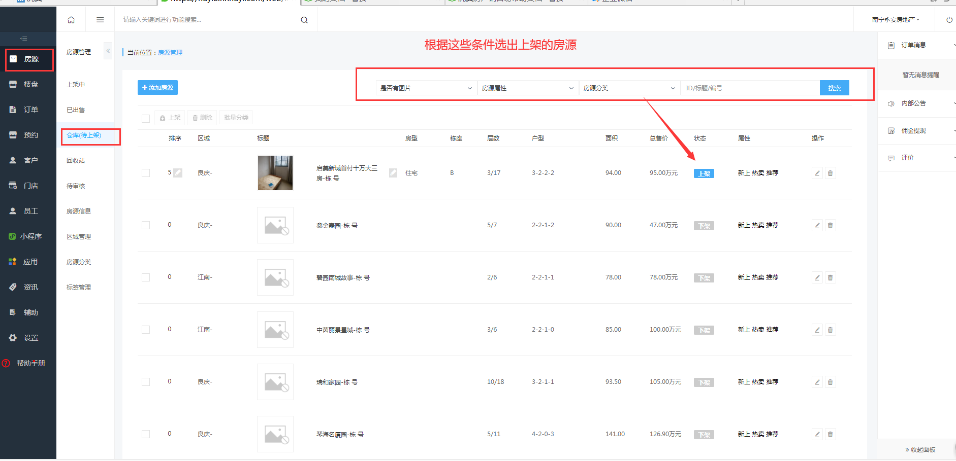956x461 pixels.
Task: Open 评价 panel icon
Action: [891, 158]
